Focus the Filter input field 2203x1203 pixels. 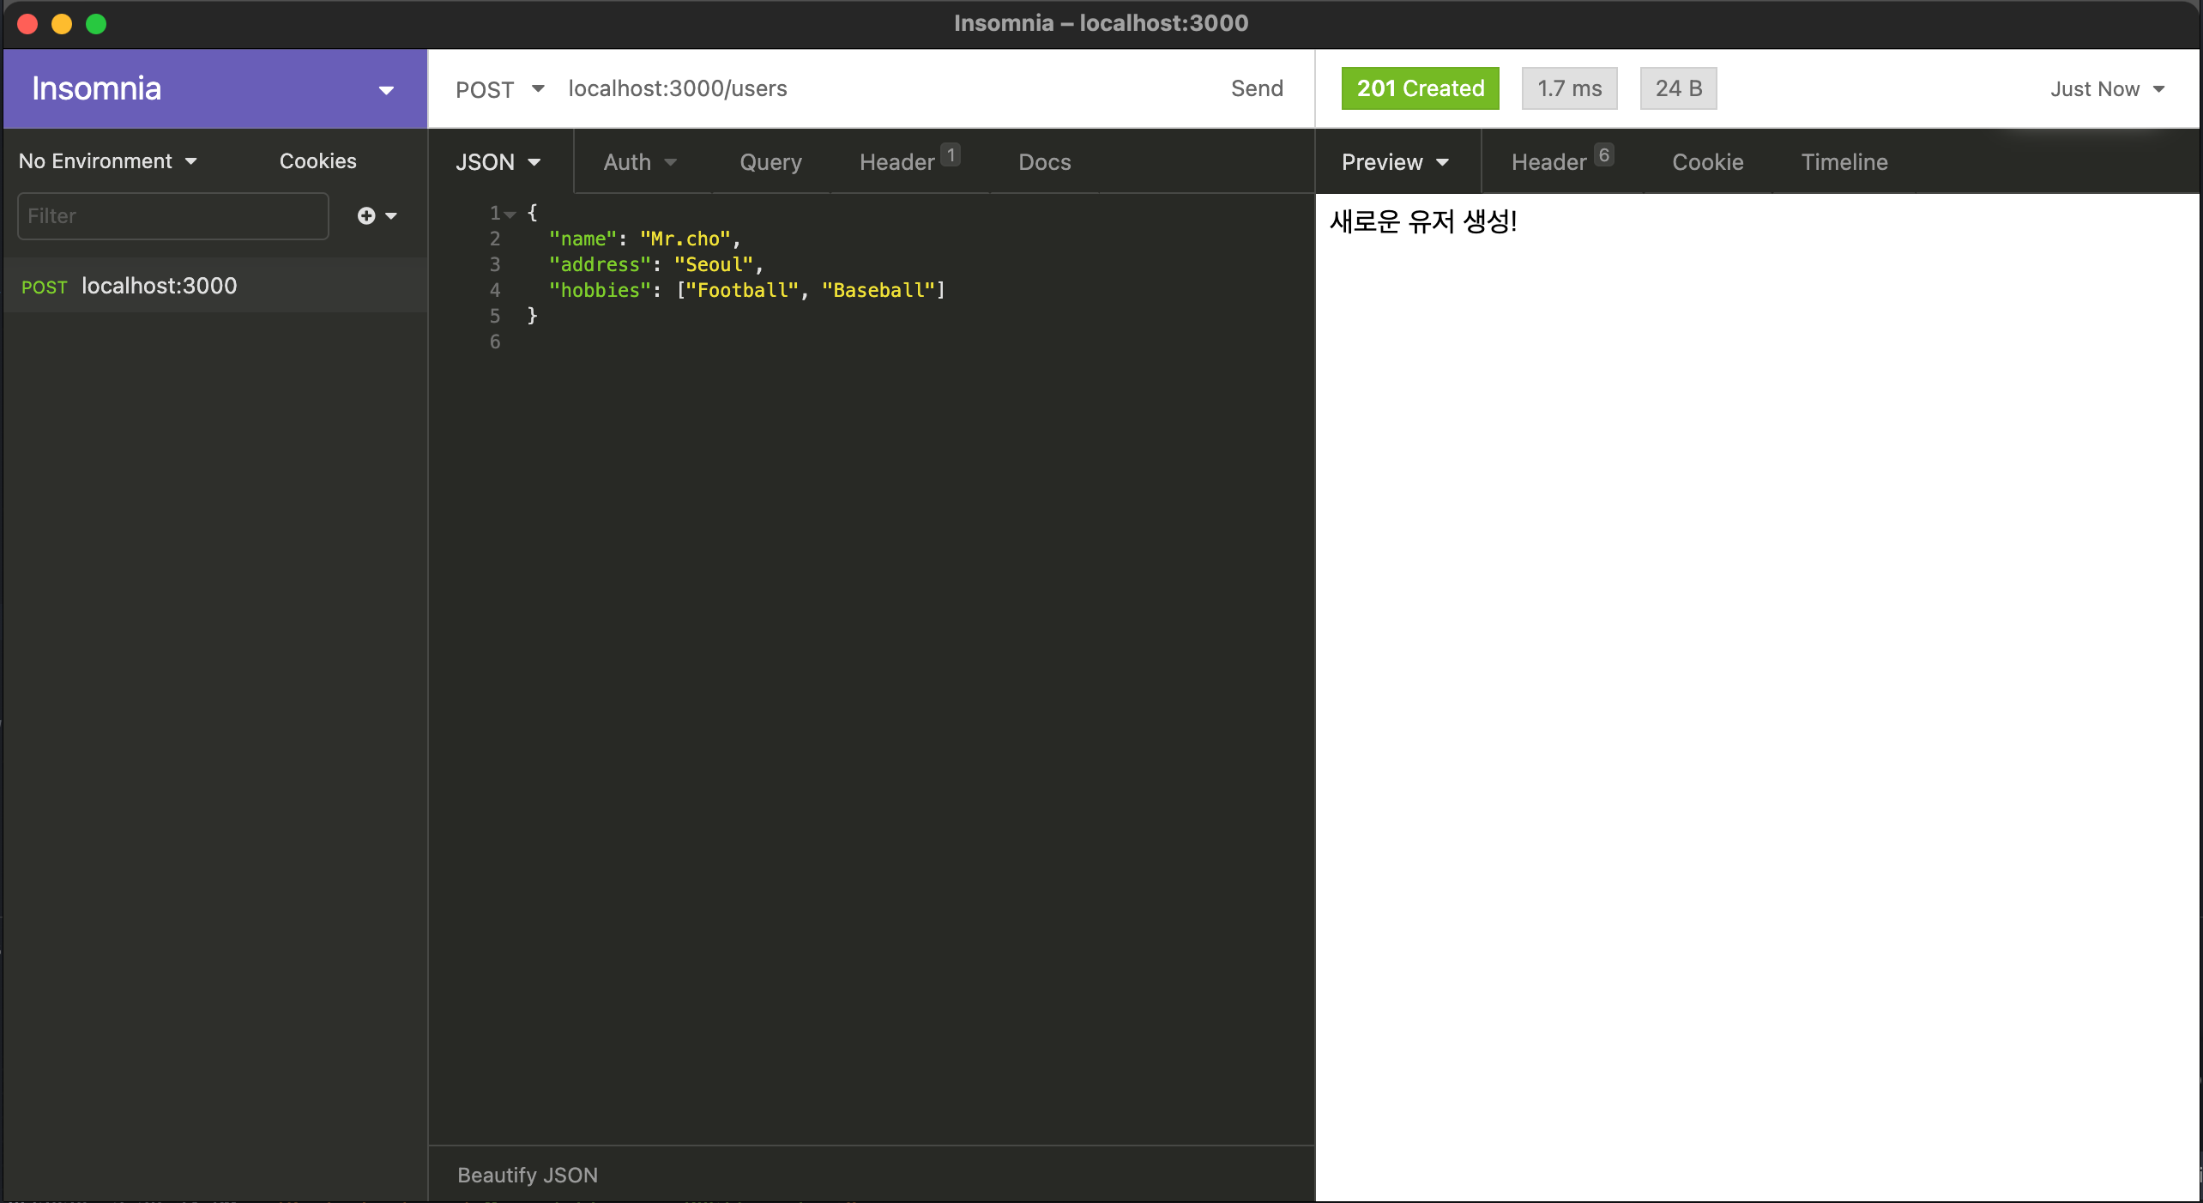(x=172, y=215)
